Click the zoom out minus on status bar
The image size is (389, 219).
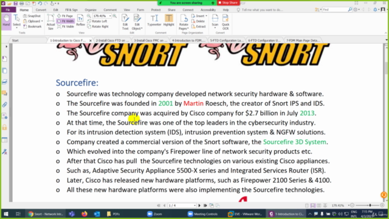[352, 206]
